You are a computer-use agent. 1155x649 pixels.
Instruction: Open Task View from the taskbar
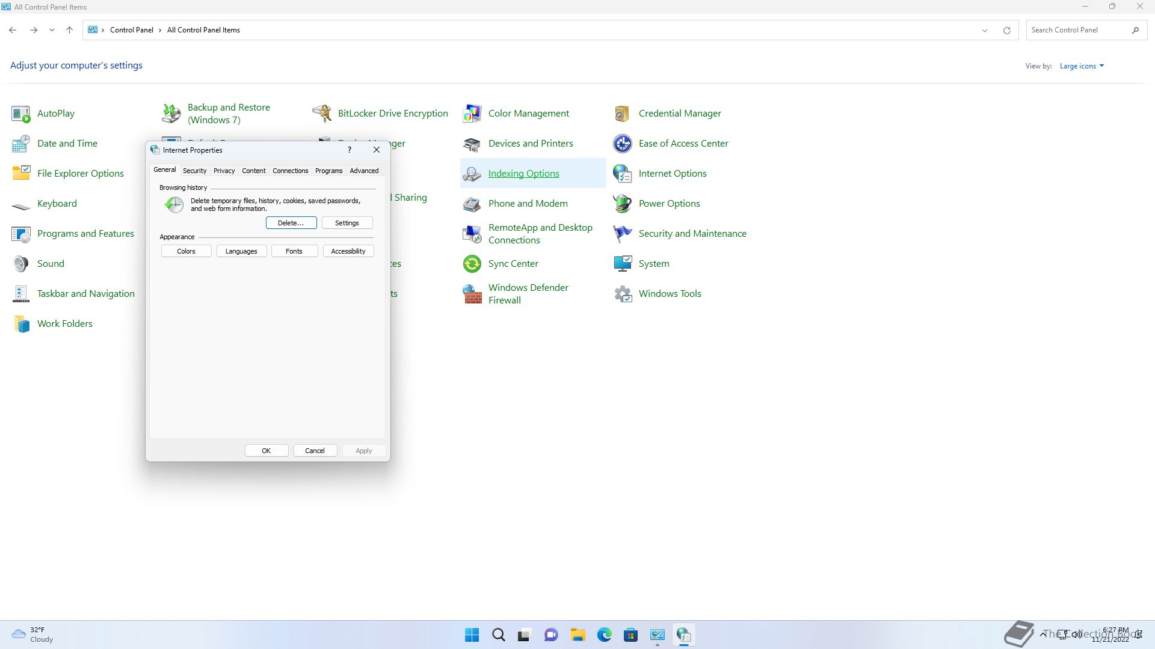[x=525, y=635]
